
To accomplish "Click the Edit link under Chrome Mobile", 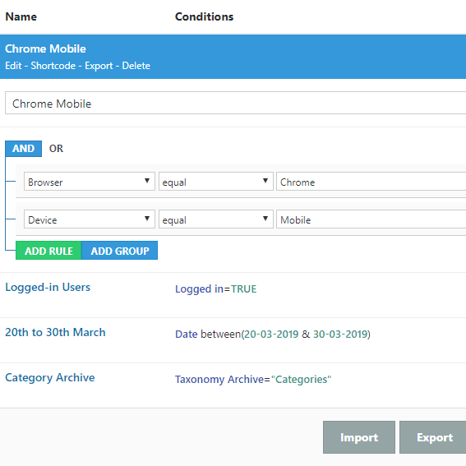I will click(13, 66).
